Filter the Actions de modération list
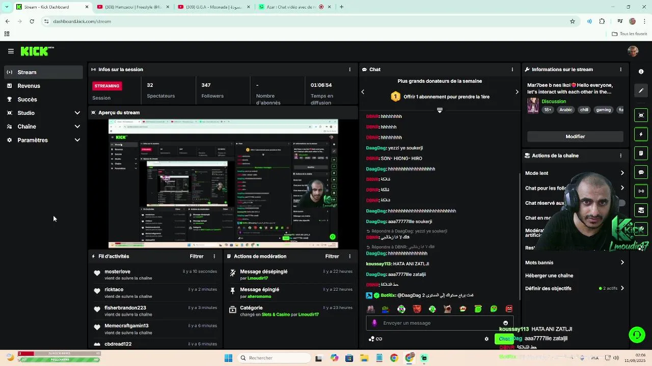The image size is (652, 366). (332, 257)
